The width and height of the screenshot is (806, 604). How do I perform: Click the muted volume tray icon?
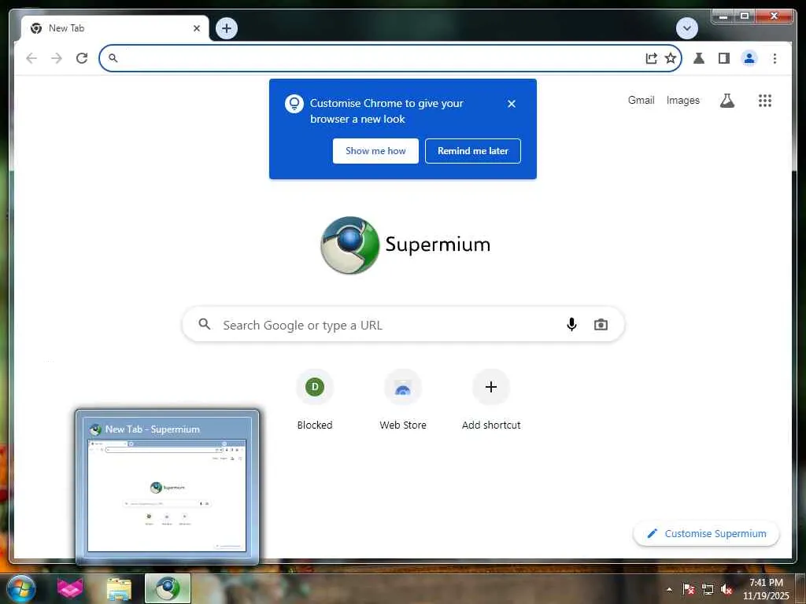[727, 590]
